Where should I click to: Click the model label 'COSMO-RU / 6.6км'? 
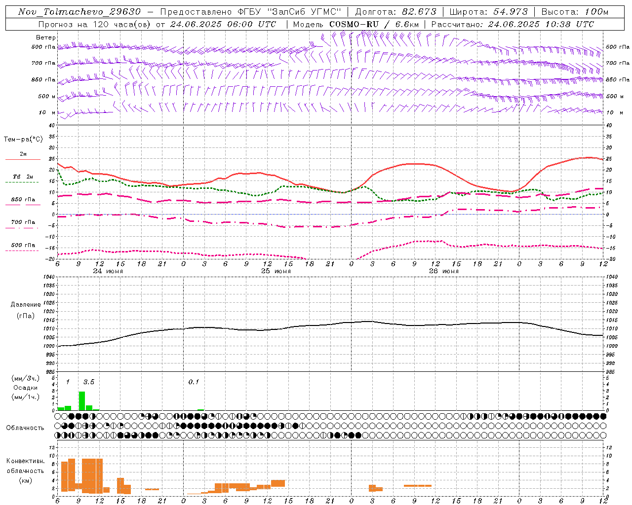pyautogui.click(x=374, y=24)
